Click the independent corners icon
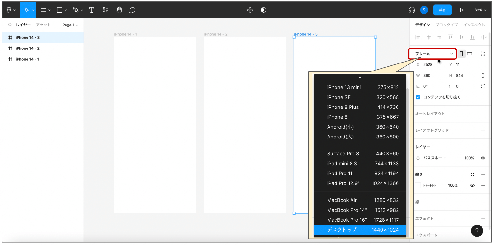Viewport: 494px width, 245px height. coord(483,86)
